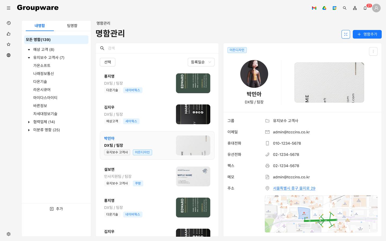Click the thumbs-up icon in sidebar
The image size is (386, 241).
click(x=9, y=34)
